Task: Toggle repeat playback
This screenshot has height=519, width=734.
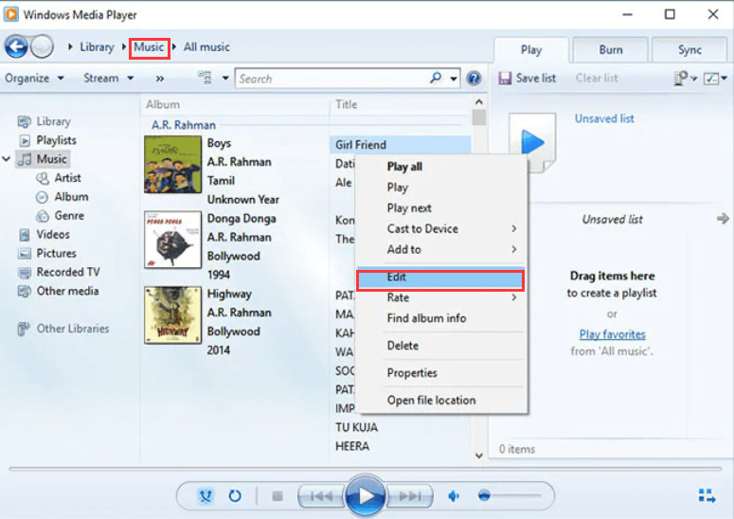Action: 235,495
